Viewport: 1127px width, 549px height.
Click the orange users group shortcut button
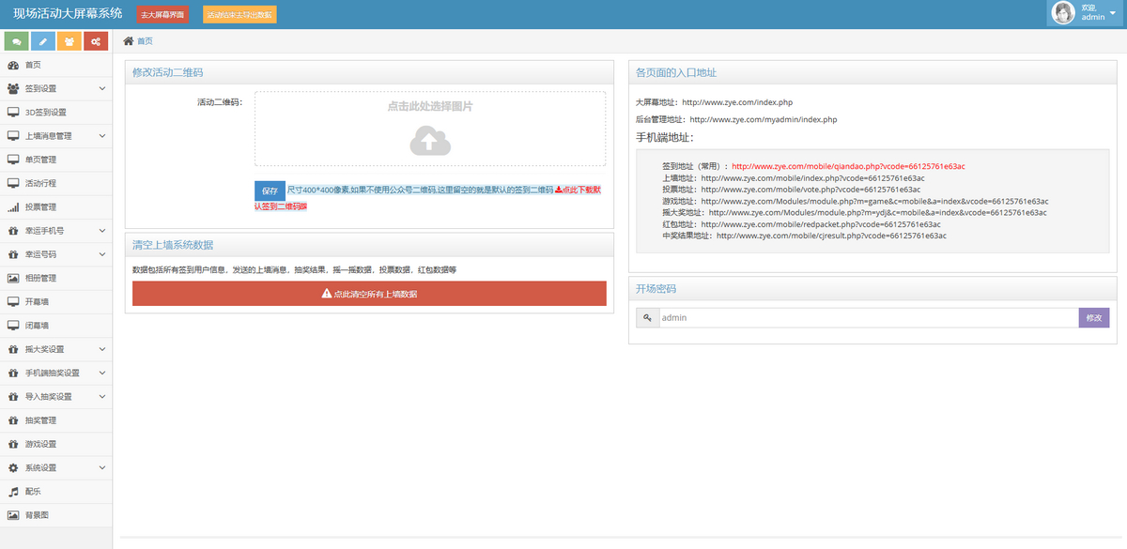tap(69, 41)
